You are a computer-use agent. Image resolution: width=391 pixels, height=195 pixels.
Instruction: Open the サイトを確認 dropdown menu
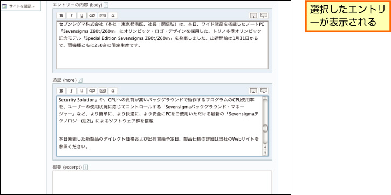pyautogui.click(x=20, y=6)
